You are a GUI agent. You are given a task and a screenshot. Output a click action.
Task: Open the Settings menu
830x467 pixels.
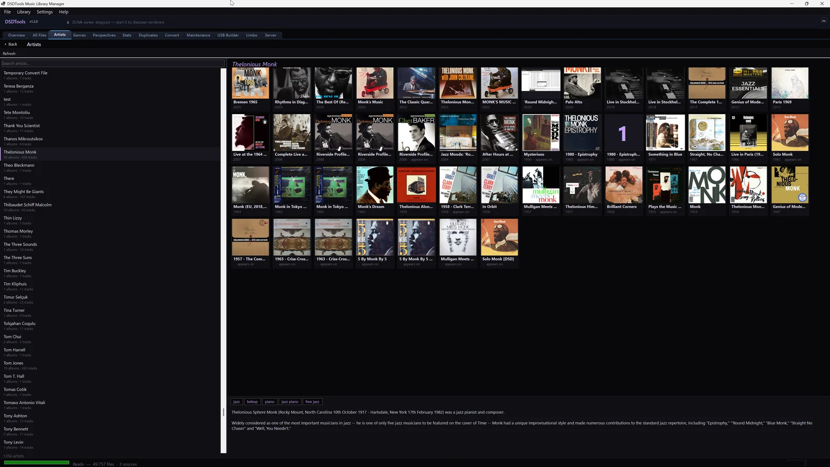tap(45, 12)
